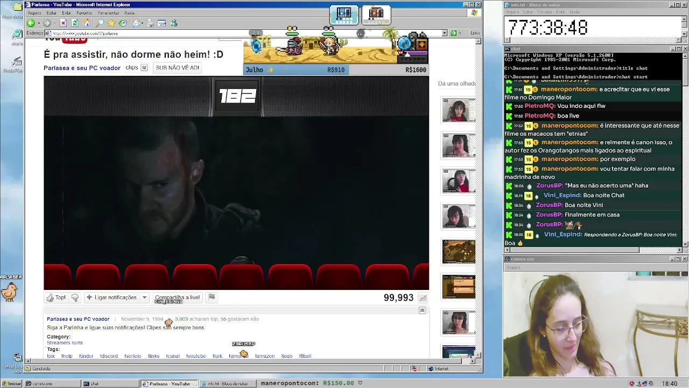
Task: Click the !amazon tag link
Action: (265, 356)
